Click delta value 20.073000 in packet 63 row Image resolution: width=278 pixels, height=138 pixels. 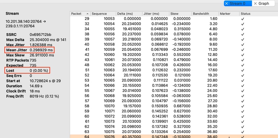tap(132, 132)
